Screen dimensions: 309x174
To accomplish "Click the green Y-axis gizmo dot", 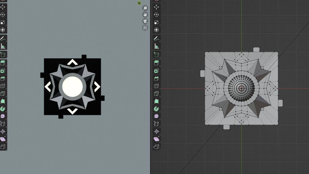I will [x=139, y=3].
